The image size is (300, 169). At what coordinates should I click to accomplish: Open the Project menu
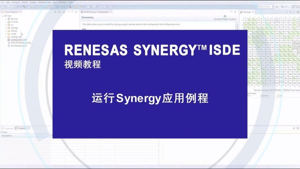tap(33, 2)
